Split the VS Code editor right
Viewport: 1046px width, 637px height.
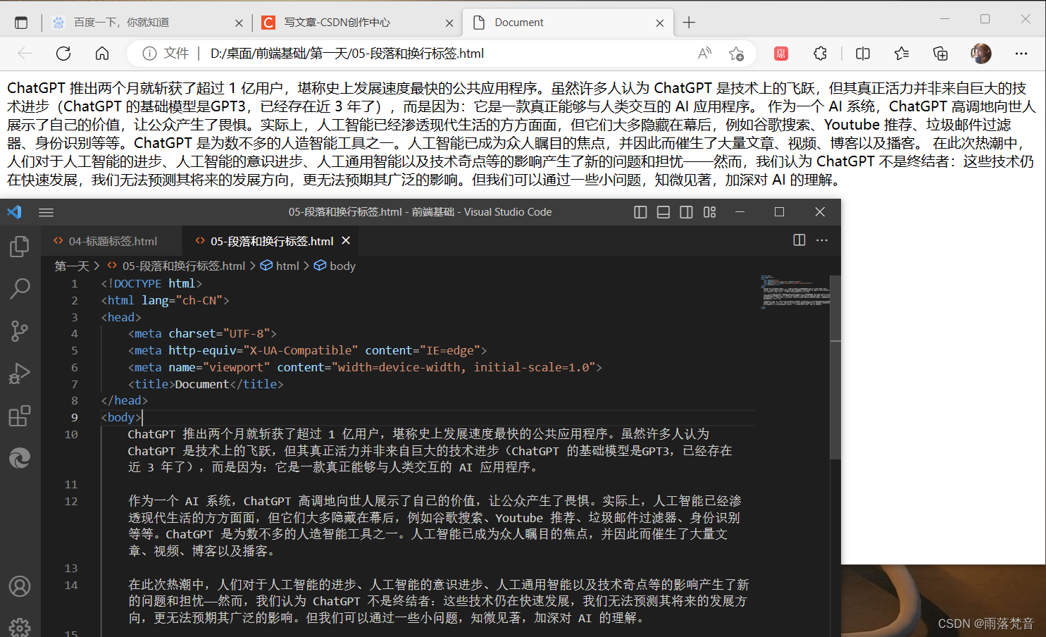[x=799, y=240]
